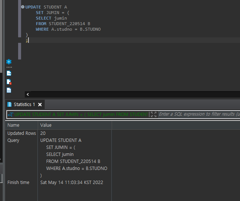The width and height of the screenshot is (240, 201).
Task: Click the export script file icon
Action: pyautogui.click(x=9, y=73)
